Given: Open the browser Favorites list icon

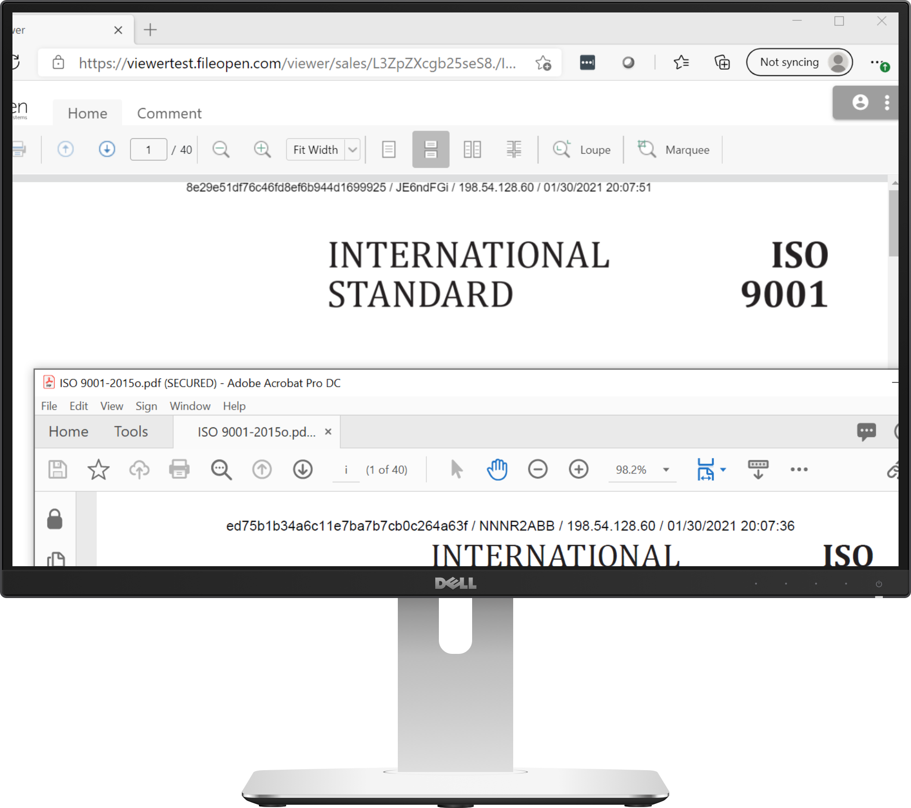Looking at the screenshot, I should coord(681,62).
